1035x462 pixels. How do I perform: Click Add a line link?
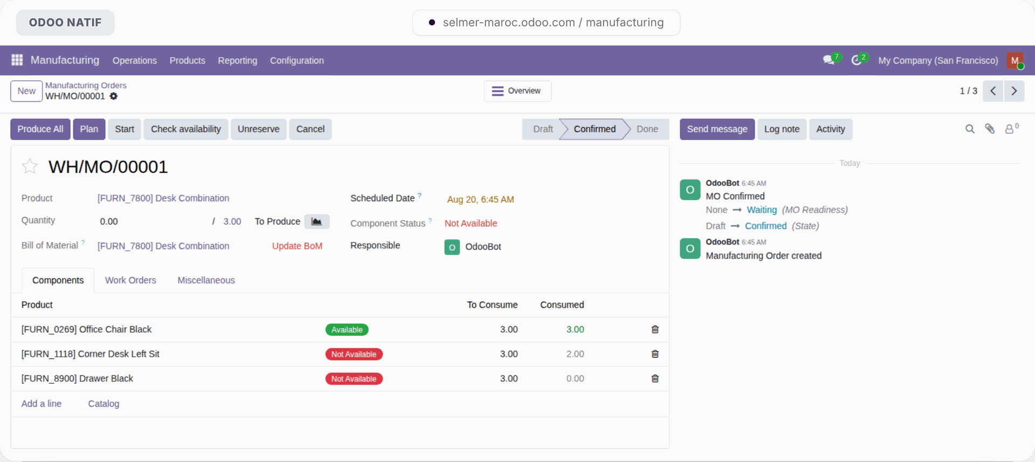(42, 404)
